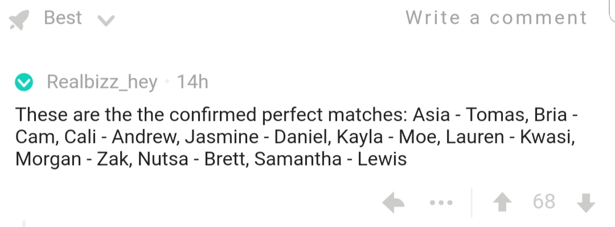Visit the Realbizz_hey user profile
615x227 pixels.
tap(102, 82)
